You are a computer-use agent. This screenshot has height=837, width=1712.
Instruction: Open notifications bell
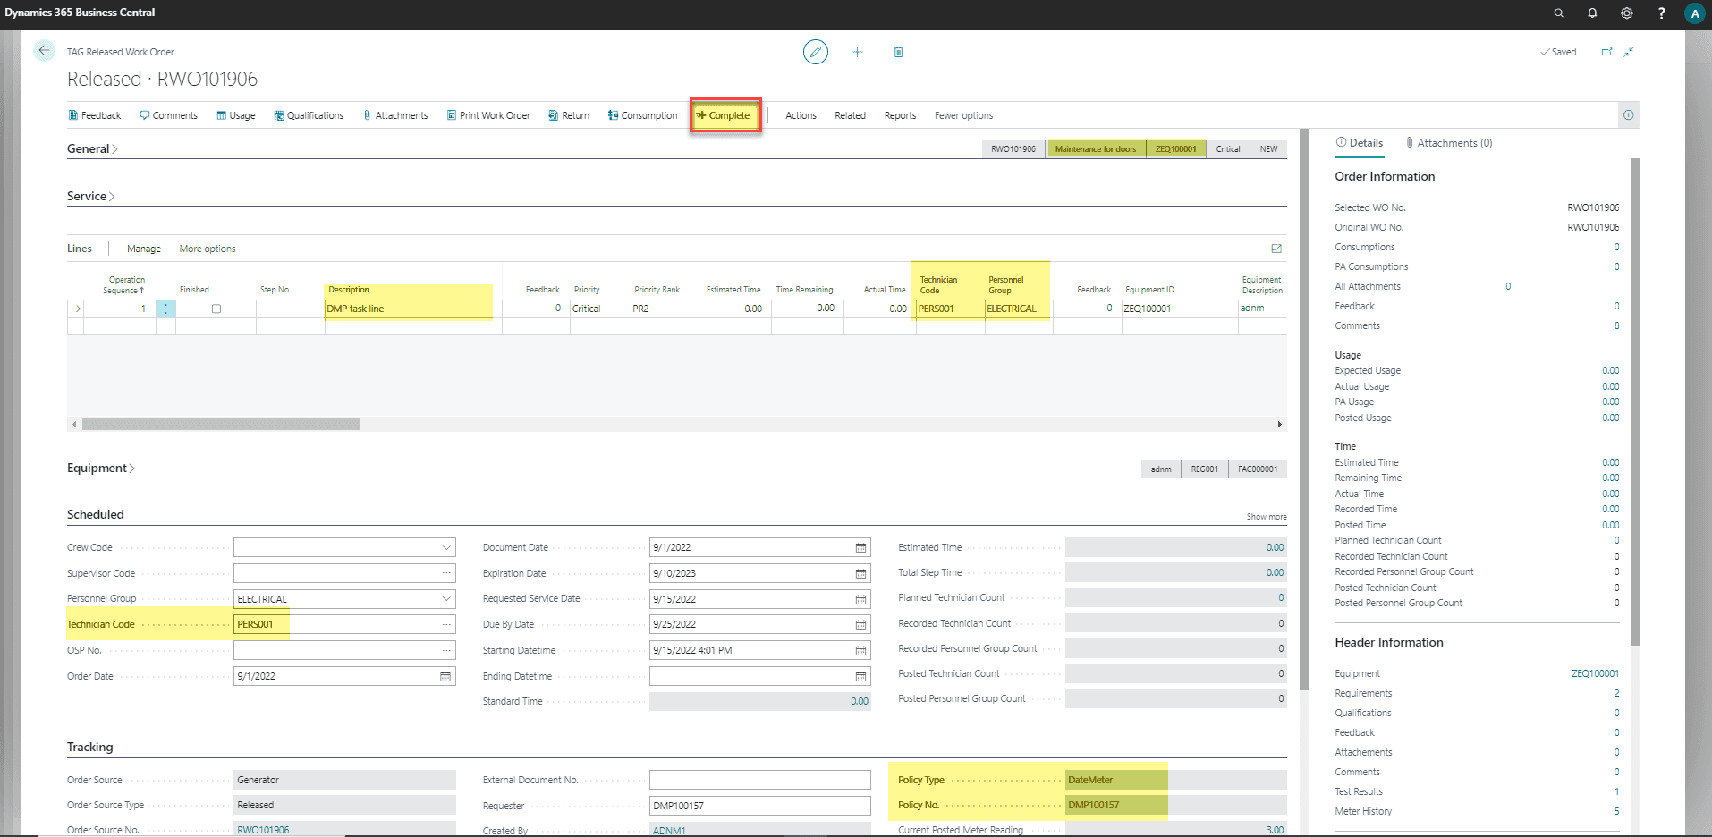coord(1592,13)
